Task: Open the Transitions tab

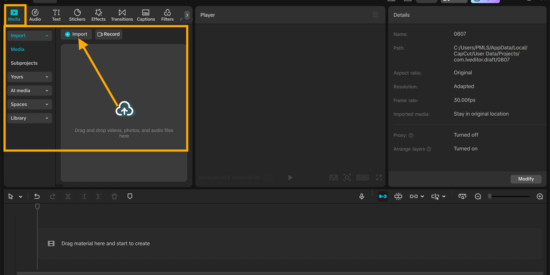Action: tap(122, 15)
